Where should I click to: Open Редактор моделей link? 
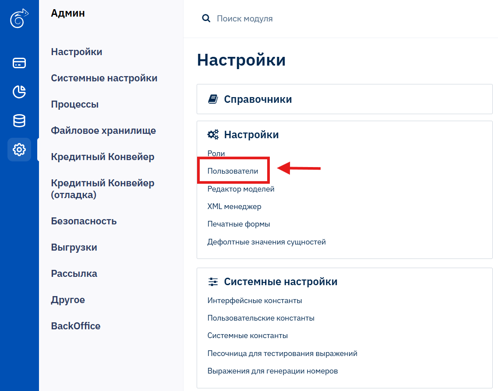(240, 189)
